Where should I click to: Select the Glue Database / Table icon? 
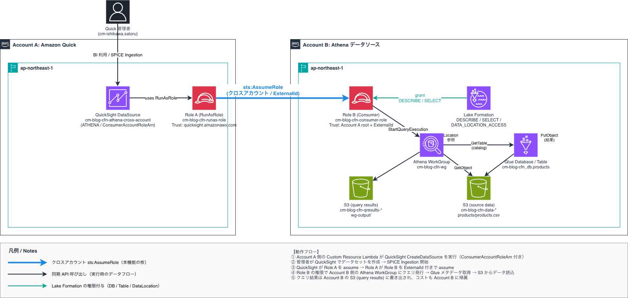tap(526, 145)
